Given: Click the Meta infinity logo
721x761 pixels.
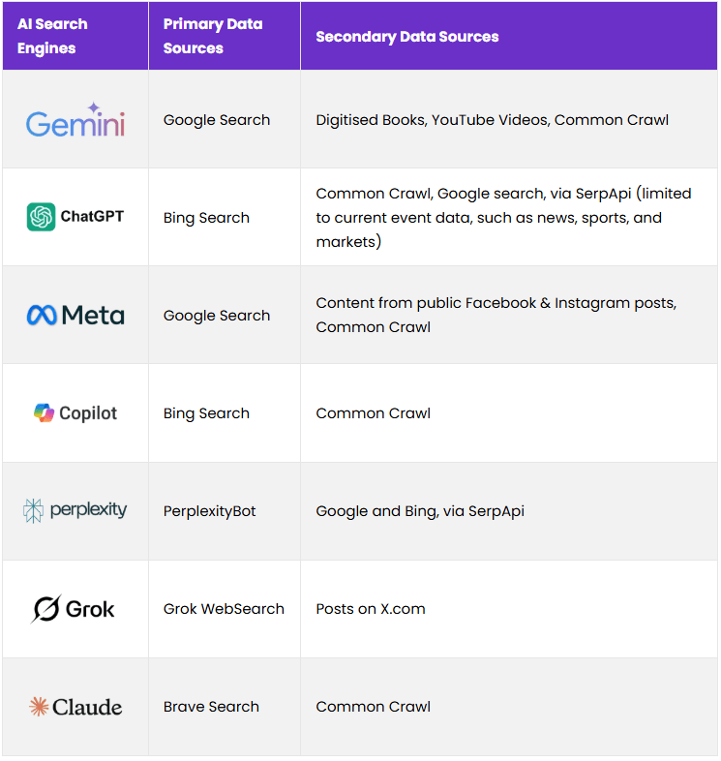Looking at the screenshot, I should (41, 316).
